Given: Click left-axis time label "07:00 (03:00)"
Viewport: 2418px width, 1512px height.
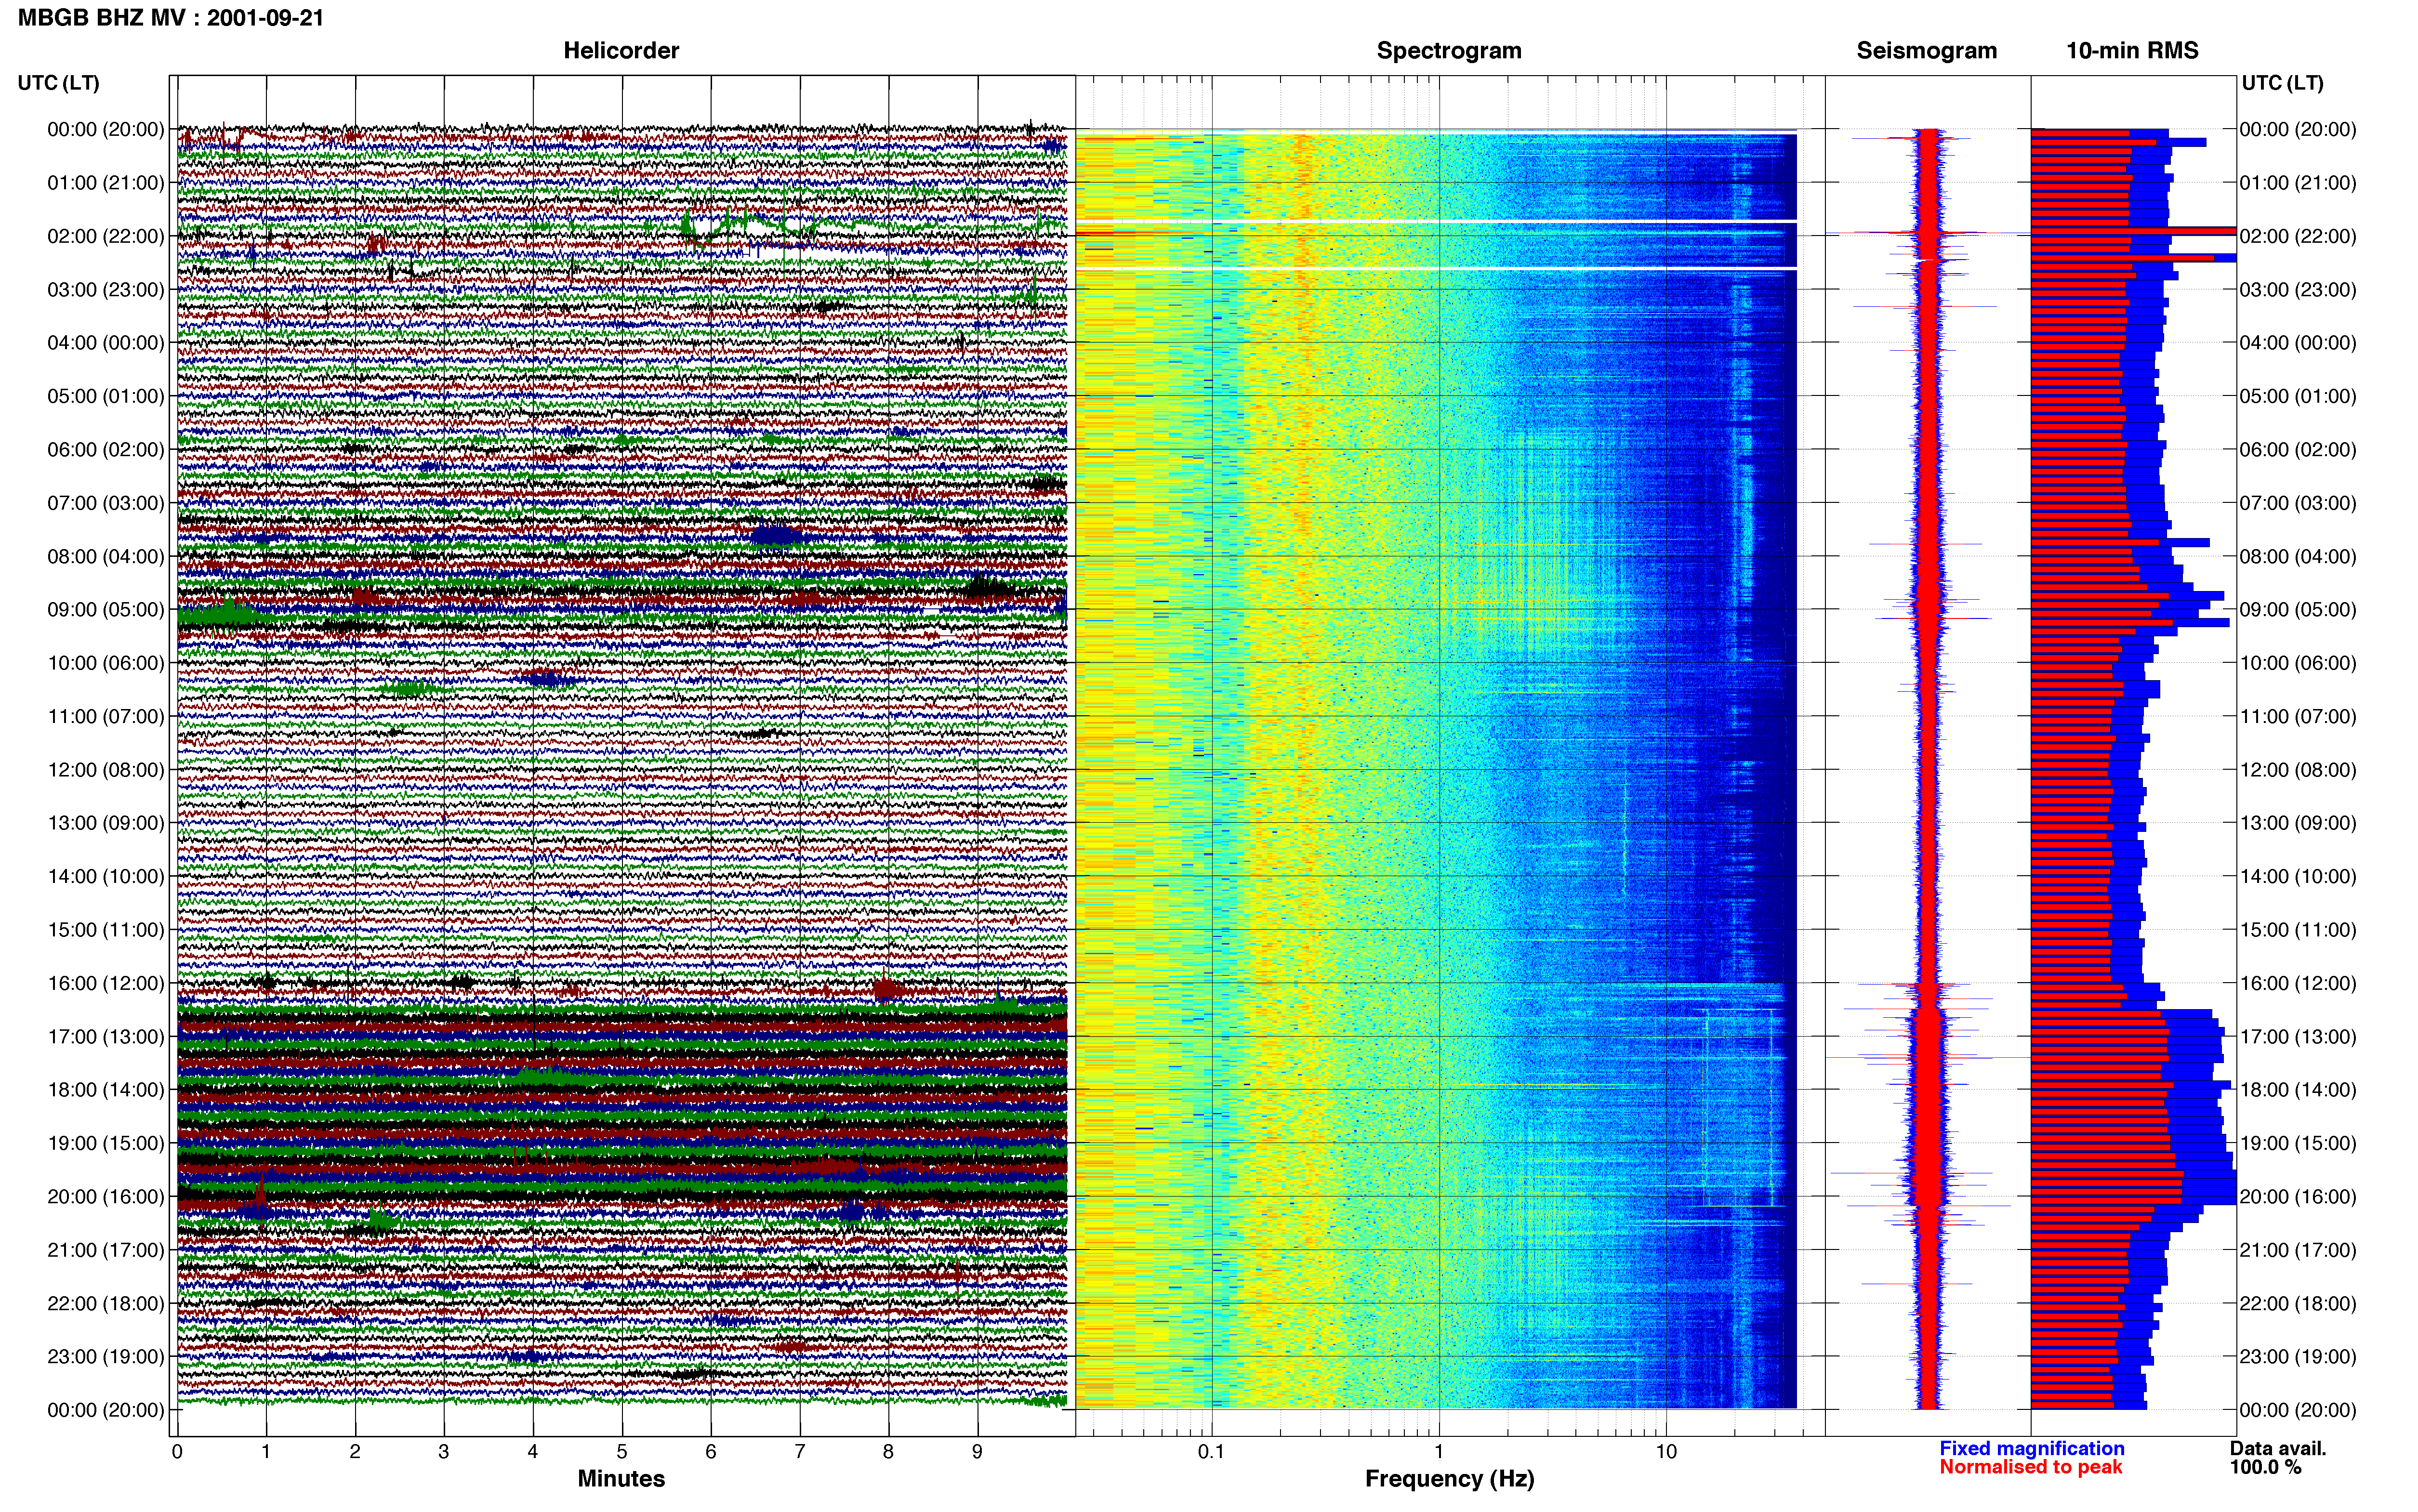Looking at the screenshot, I should (x=106, y=502).
